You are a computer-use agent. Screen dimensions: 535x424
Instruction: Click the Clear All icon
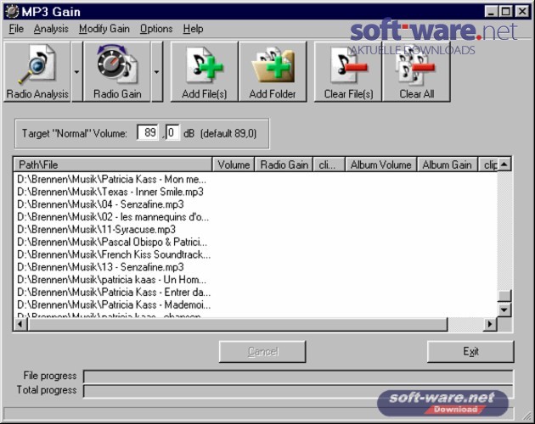416,71
